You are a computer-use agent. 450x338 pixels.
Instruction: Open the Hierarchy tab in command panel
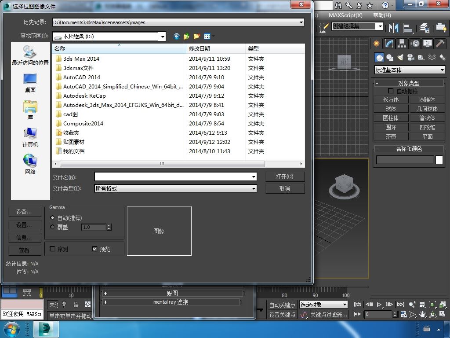(x=402, y=44)
